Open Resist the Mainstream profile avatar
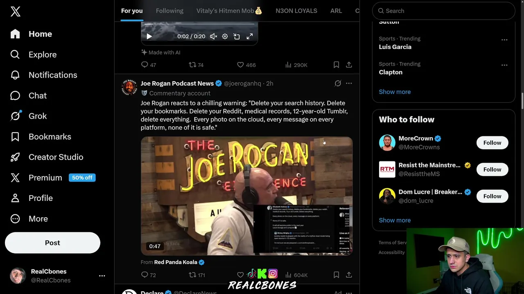524x294 pixels. pyautogui.click(x=387, y=169)
